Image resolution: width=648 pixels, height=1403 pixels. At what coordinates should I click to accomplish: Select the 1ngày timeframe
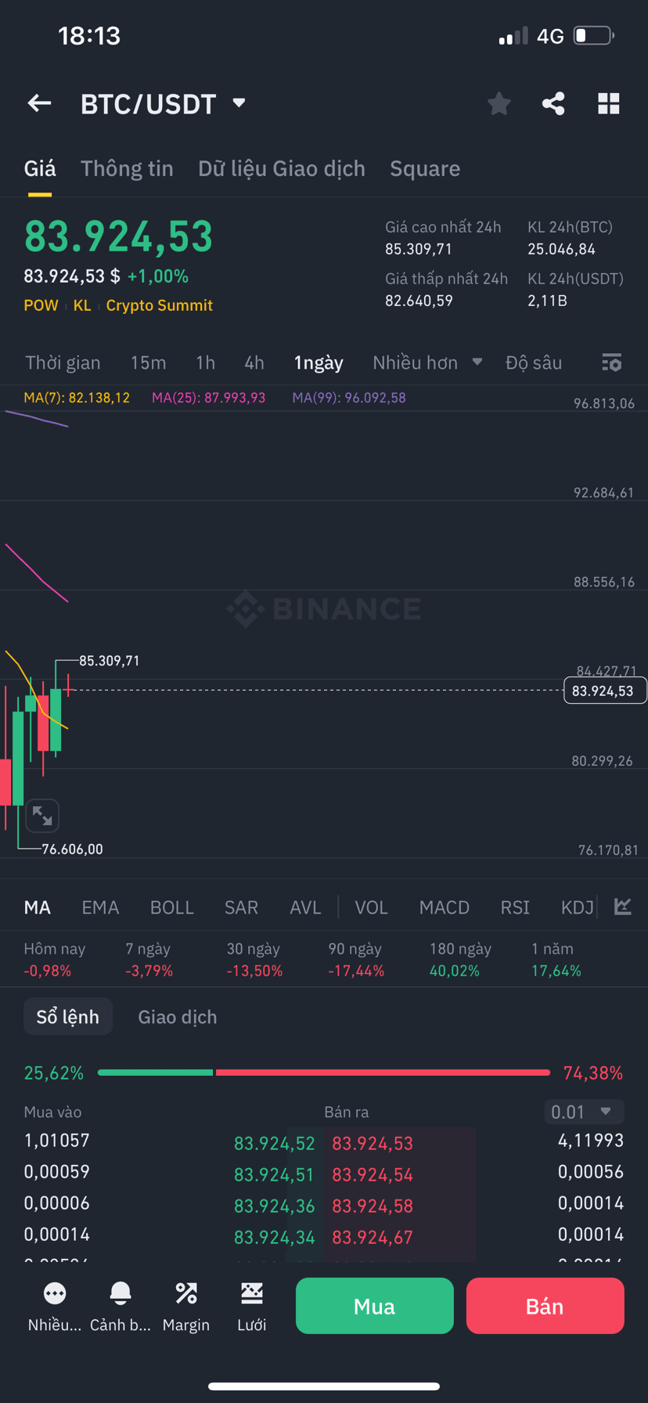[319, 362]
